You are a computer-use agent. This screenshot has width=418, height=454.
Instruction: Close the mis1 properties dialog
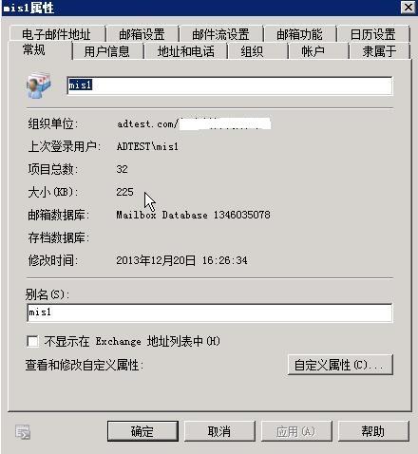click(408, 7)
